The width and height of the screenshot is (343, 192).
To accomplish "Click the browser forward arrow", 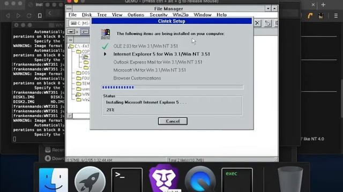I will tap(18, 15).
